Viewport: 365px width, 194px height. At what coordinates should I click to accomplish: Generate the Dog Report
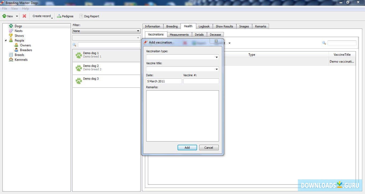click(89, 16)
